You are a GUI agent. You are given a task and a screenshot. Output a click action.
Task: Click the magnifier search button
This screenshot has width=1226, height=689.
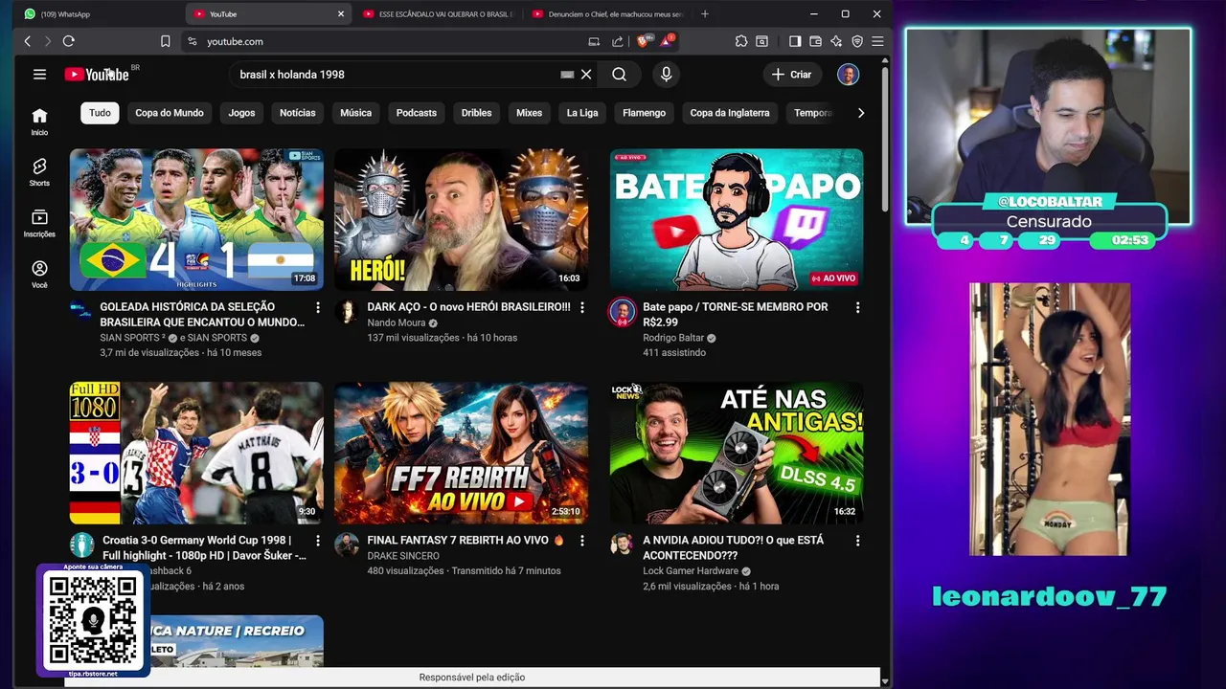(x=620, y=75)
